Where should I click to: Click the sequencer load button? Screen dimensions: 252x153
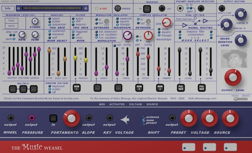[x=11, y=20]
